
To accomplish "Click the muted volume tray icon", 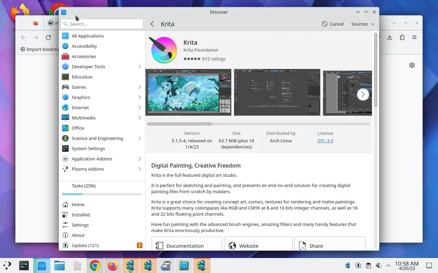I will 378,265.
